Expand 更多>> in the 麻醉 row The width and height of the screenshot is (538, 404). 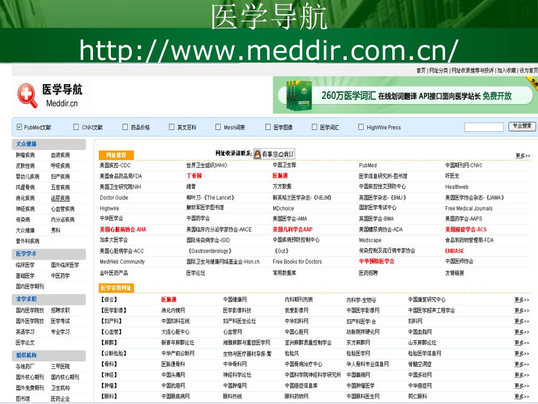tap(522, 343)
